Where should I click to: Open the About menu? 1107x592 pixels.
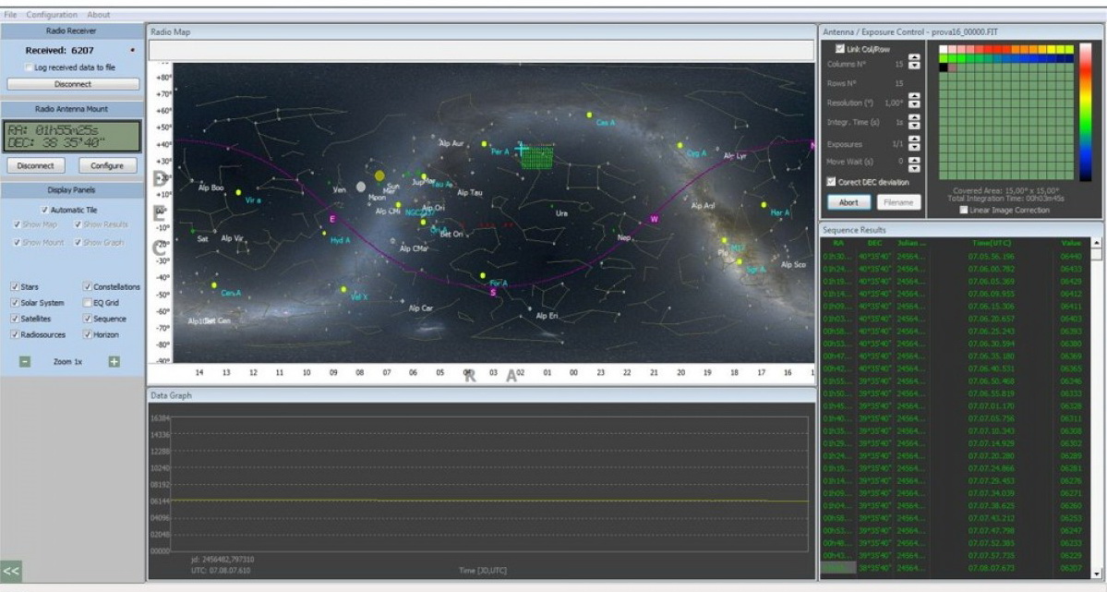(x=99, y=14)
